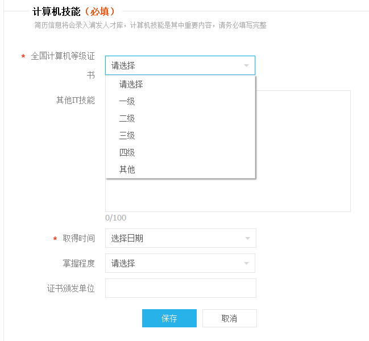Click inside the 其他IT技能 text area

tap(303, 151)
